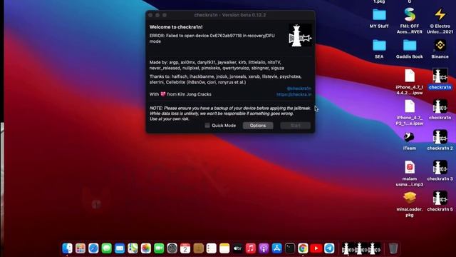Open Podcasts from the dock

pos(264,248)
